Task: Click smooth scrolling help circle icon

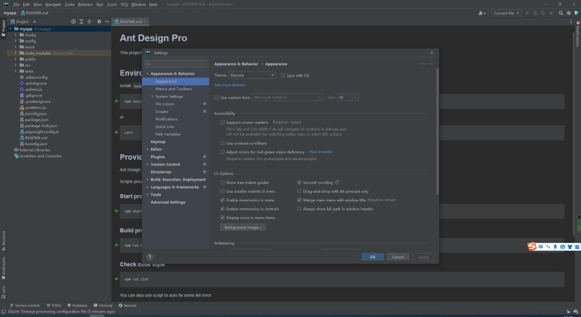Action: pyautogui.click(x=337, y=182)
